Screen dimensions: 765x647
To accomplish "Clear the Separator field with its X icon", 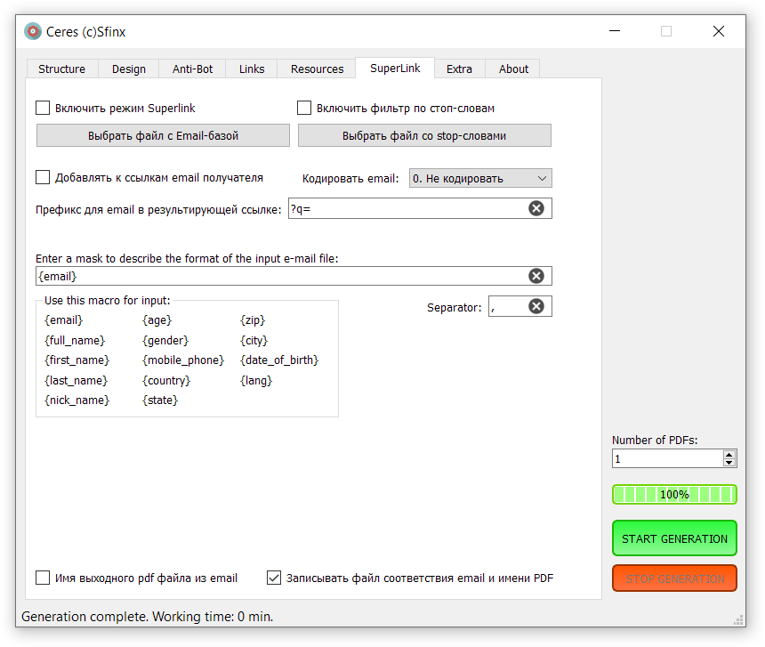I will (x=536, y=306).
